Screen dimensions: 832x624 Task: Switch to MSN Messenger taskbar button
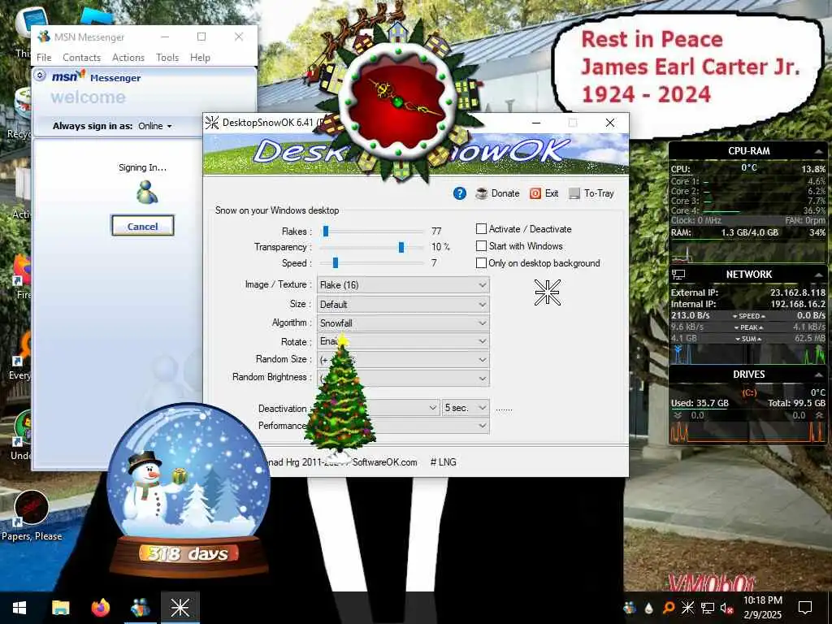pyautogui.click(x=140, y=608)
